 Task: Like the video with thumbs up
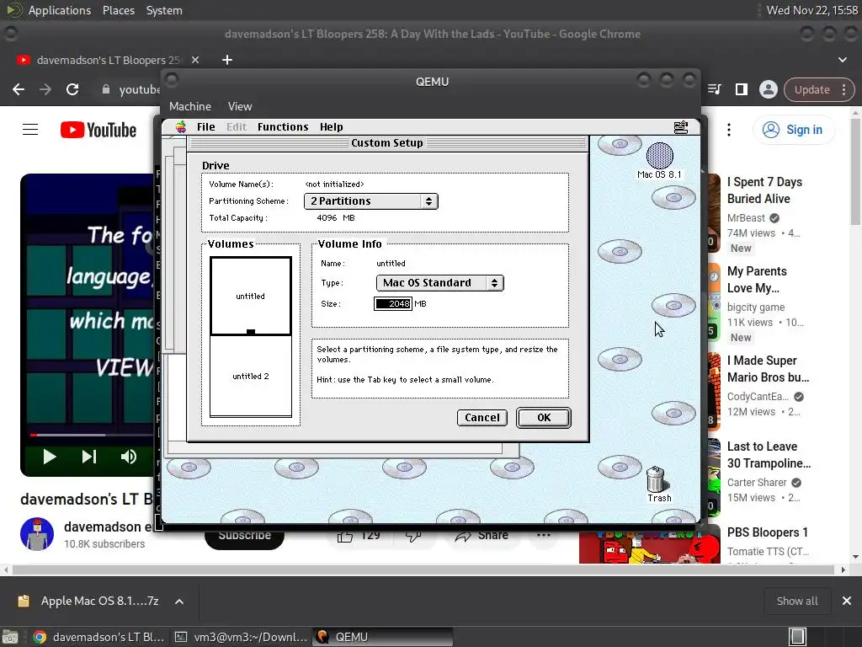pyautogui.click(x=358, y=536)
